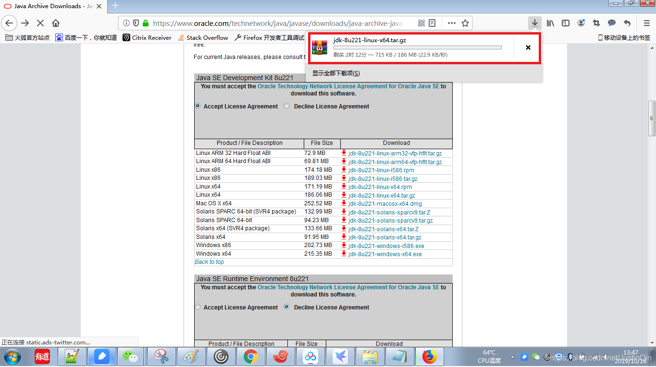Launch Chrome from the taskbar
Image resolution: width=656 pixels, height=367 pixels.
[x=250, y=356]
